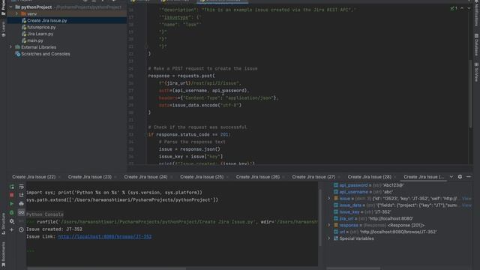Close the Create Jira Issue (25) tab

(227, 177)
